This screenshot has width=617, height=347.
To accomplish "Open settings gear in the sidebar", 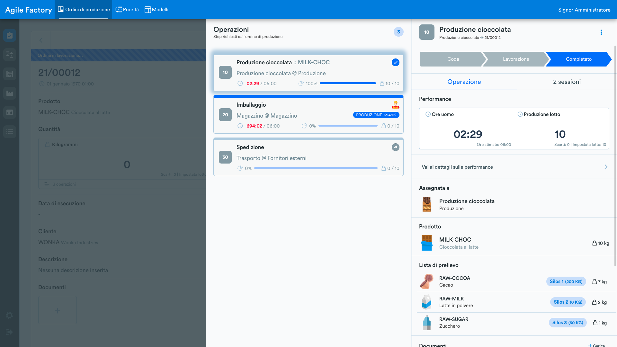I will [9, 315].
